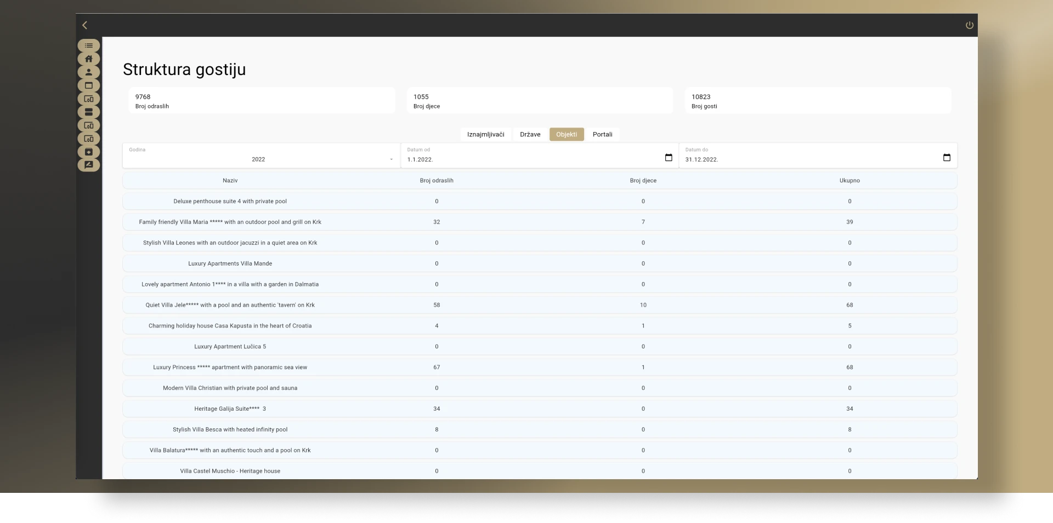Click adults value 34 for Heritage Galija Suite

pos(437,409)
